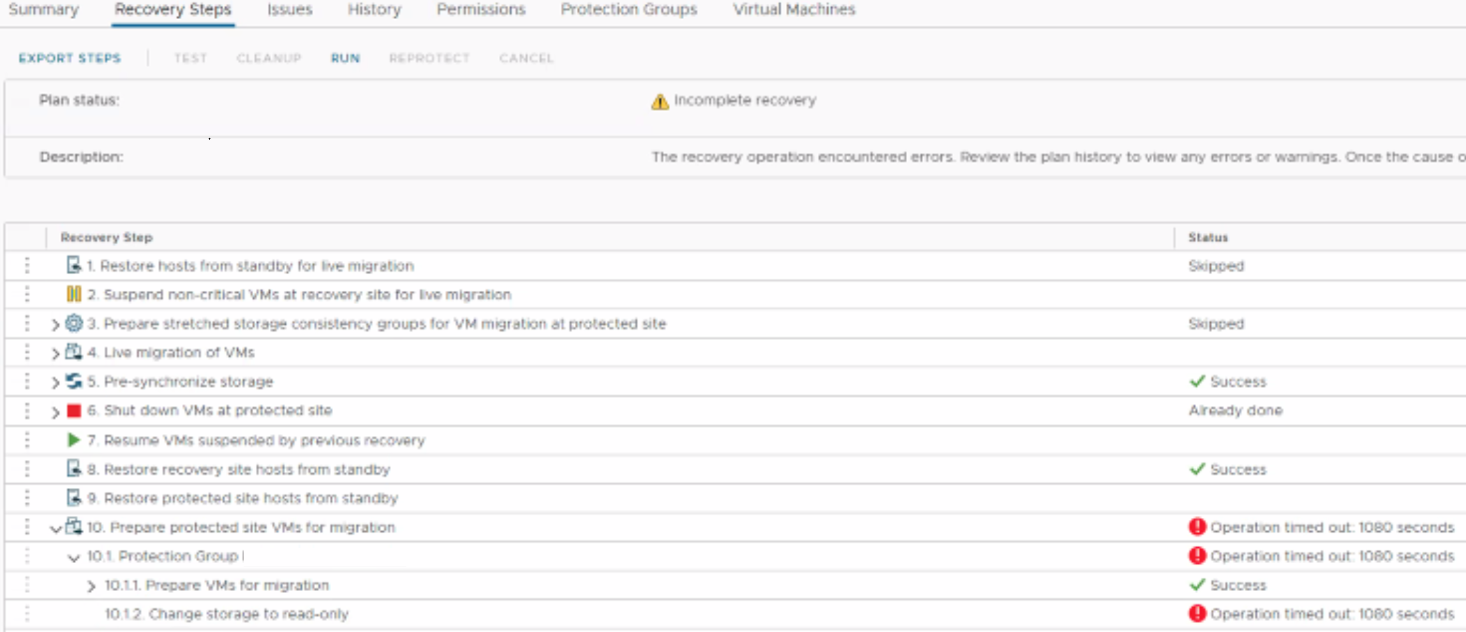1466x632 pixels.
Task: Click the red stop icon on step 6
Action: (x=74, y=411)
